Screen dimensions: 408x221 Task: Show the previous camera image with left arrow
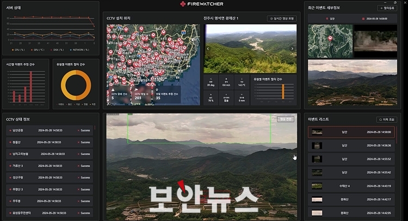[x=207, y=49]
